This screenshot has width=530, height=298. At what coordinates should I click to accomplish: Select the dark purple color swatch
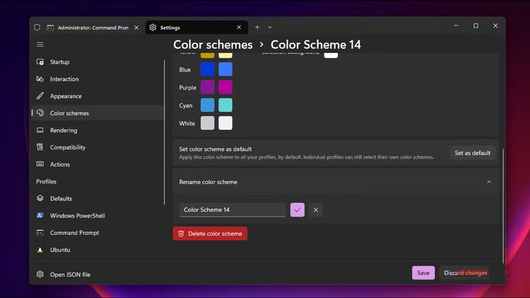click(x=207, y=87)
